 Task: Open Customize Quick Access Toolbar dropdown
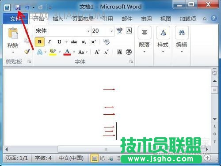coord(50,8)
